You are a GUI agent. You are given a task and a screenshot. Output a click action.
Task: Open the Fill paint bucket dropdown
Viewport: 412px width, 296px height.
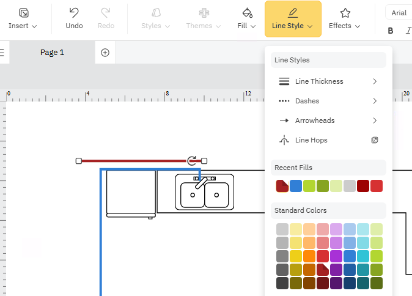pos(247,19)
